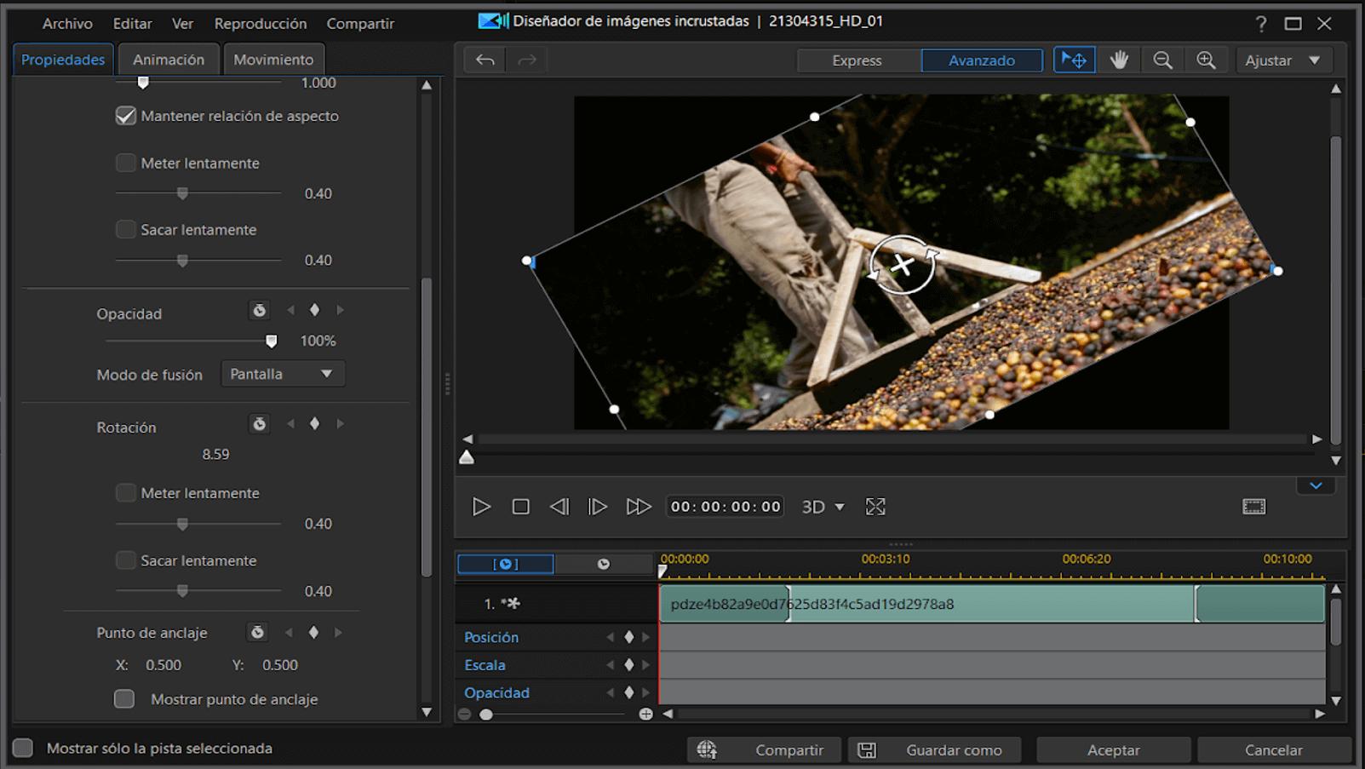Switch to the Movimiento tab
This screenshot has height=769, width=1365.
[273, 59]
